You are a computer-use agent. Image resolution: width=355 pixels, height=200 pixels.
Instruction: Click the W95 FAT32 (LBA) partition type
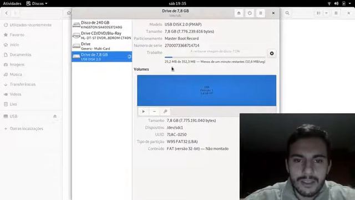(x=182, y=142)
